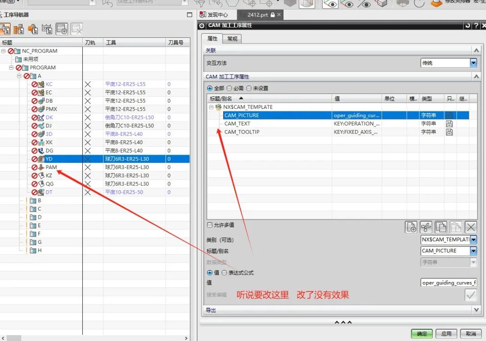The width and height of the screenshot is (486, 341).
Task: Open the 发现中心 tab
Action: (214, 14)
